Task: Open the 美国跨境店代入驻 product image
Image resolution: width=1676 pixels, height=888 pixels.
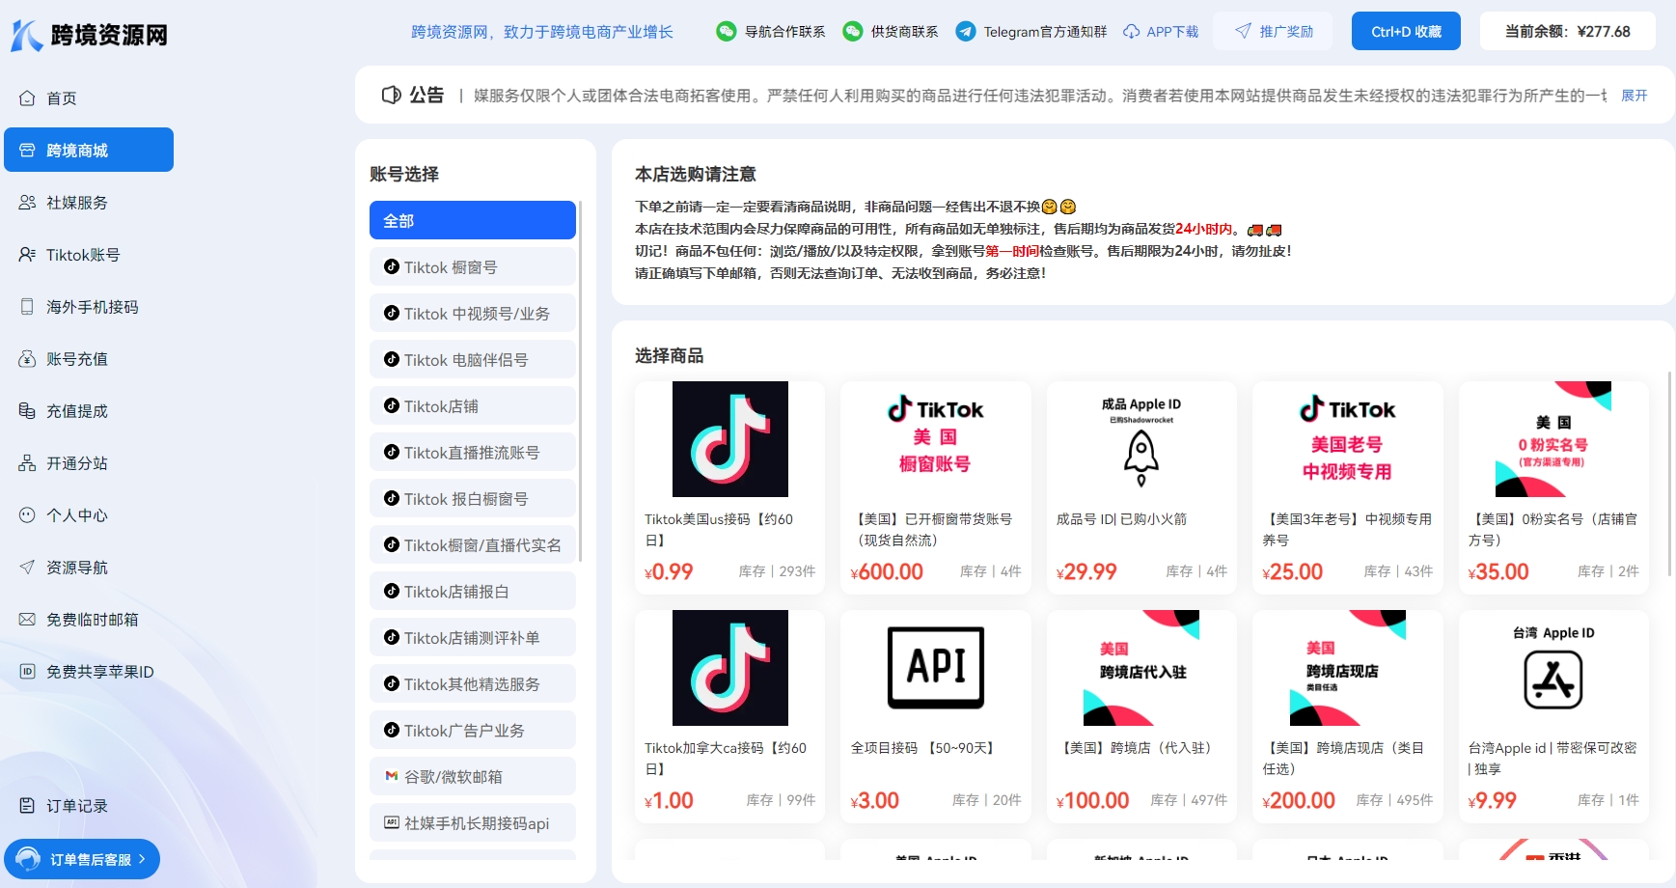Action: tap(1141, 668)
